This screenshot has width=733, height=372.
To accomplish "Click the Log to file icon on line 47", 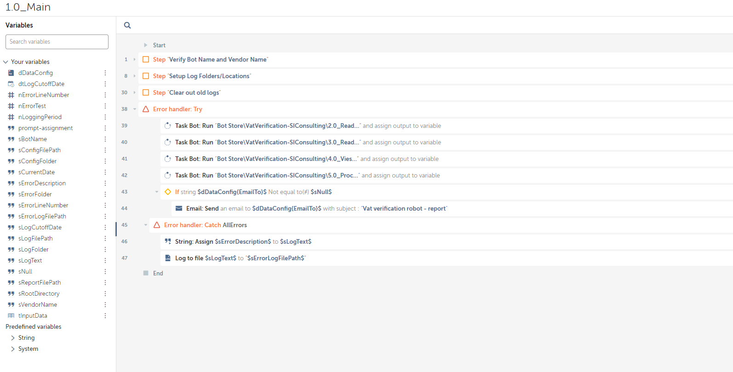I will (x=168, y=258).
